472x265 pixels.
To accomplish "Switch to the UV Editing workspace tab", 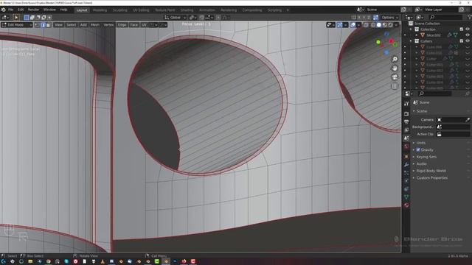I will tap(141, 10).
